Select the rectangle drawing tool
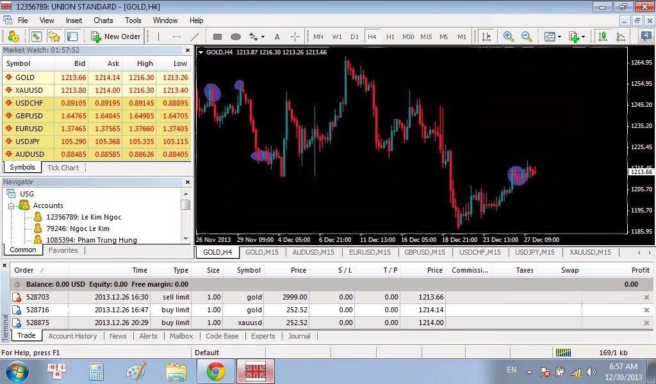 217,36
